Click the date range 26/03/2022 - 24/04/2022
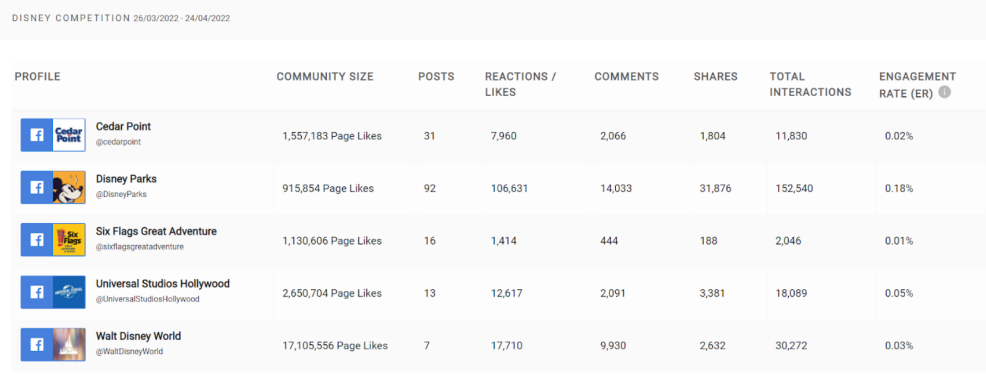Screen dimensions: 986x374 [182, 18]
